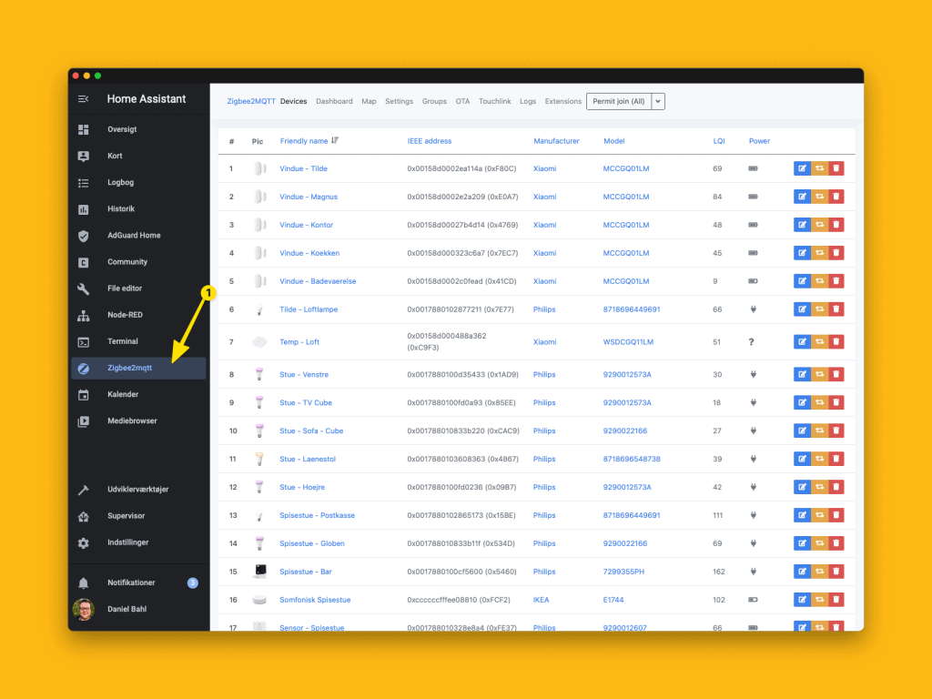Collapse the Home Assistant sidebar menu icon
This screenshot has height=699, width=932.
pyautogui.click(x=83, y=98)
